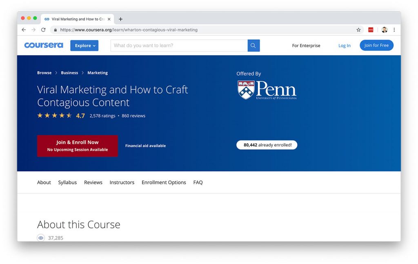Click the browser back arrow

[24, 30]
